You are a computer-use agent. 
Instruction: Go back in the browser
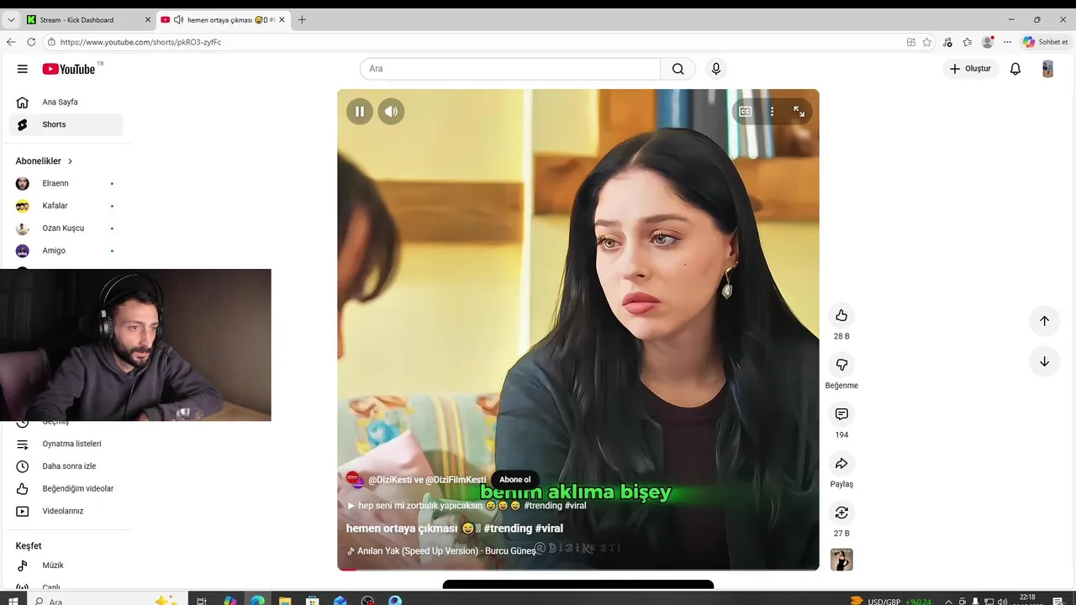(x=11, y=42)
